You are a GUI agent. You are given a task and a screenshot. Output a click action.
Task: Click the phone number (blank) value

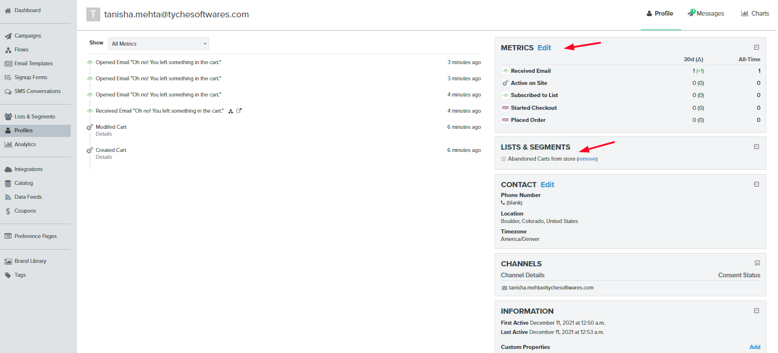514,203
